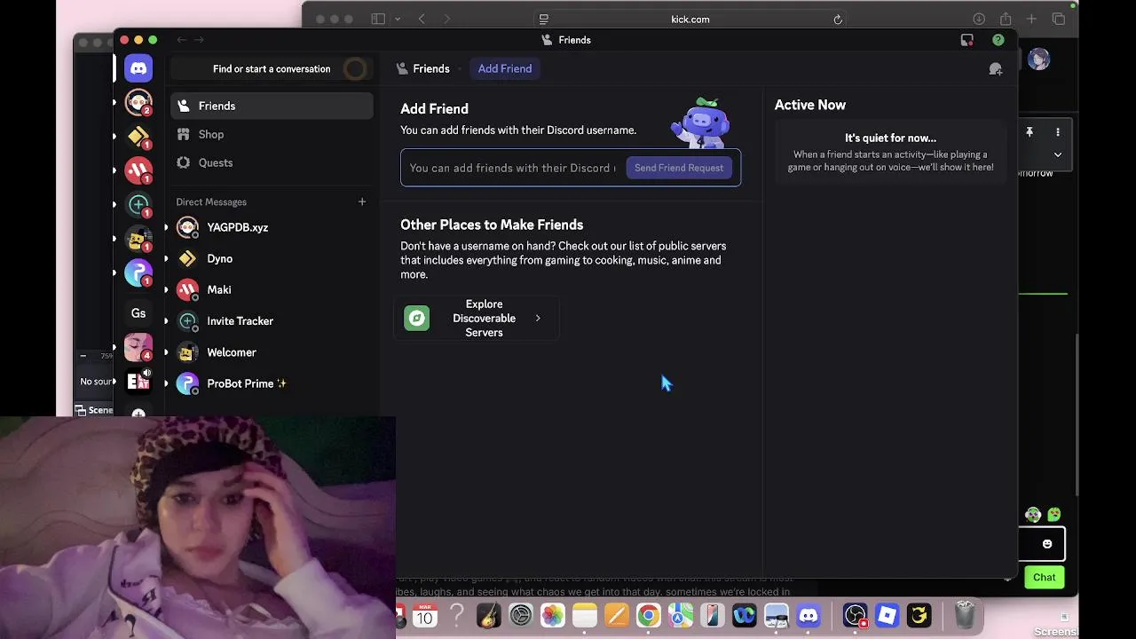The height and width of the screenshot is (639, 1136).
Task: Click Find or start a conversation
Action: (x=272, y=68)
